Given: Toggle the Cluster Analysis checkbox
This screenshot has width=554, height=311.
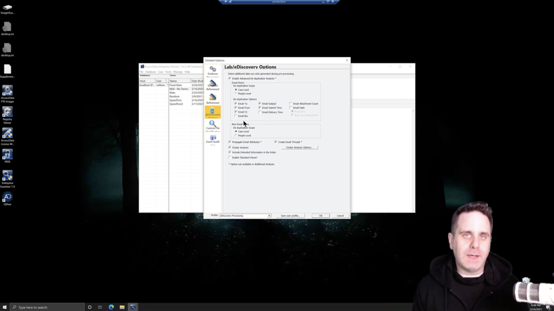Looking at the screenshot, I should pos(230,147).
